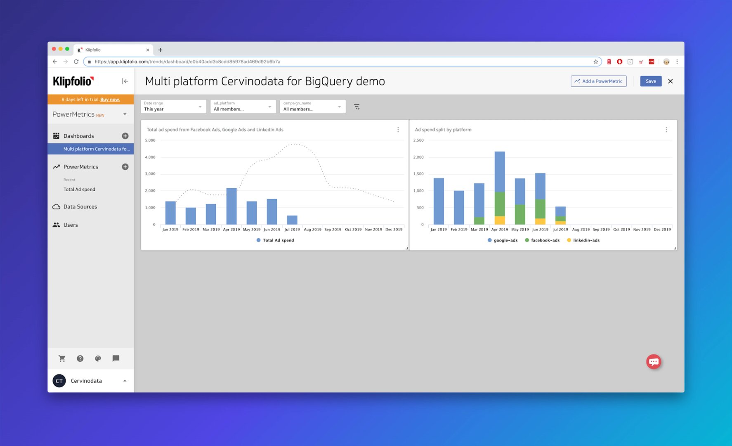Close the Klipfolio browser tab
Image resolution: width=732 pixels, height=446 pixels.
pos(148,50)
